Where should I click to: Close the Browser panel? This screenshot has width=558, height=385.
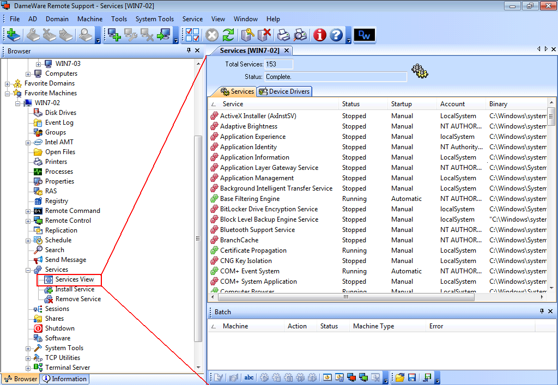197,51
